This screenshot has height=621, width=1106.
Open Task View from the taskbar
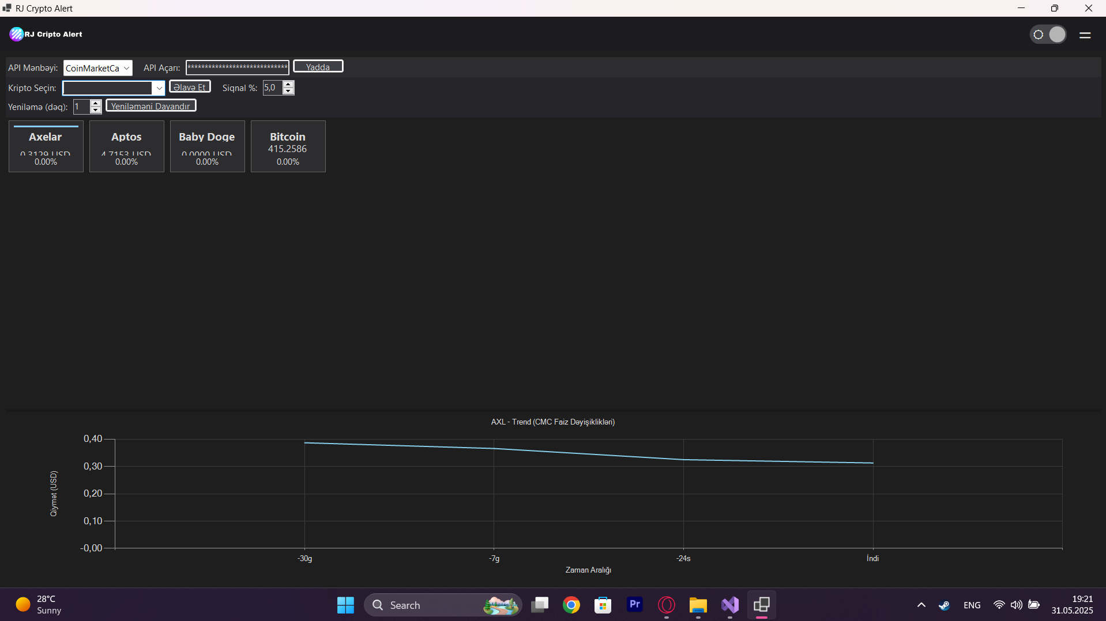pyautogui.click(x=540, y=605)
